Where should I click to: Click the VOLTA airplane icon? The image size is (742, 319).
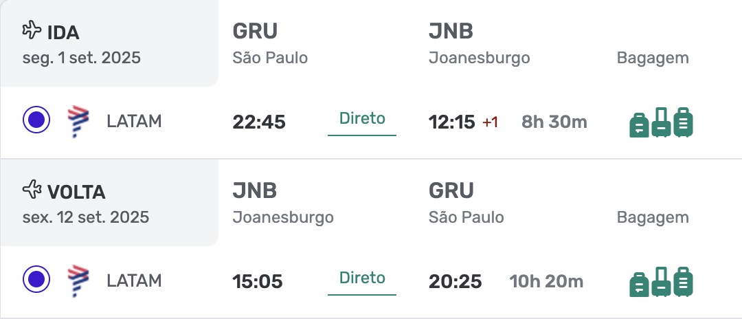tap(32, 189)
